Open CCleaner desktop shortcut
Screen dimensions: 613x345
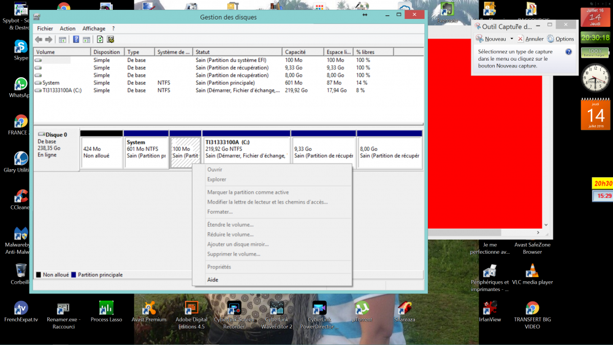click(x=21, y=197)
